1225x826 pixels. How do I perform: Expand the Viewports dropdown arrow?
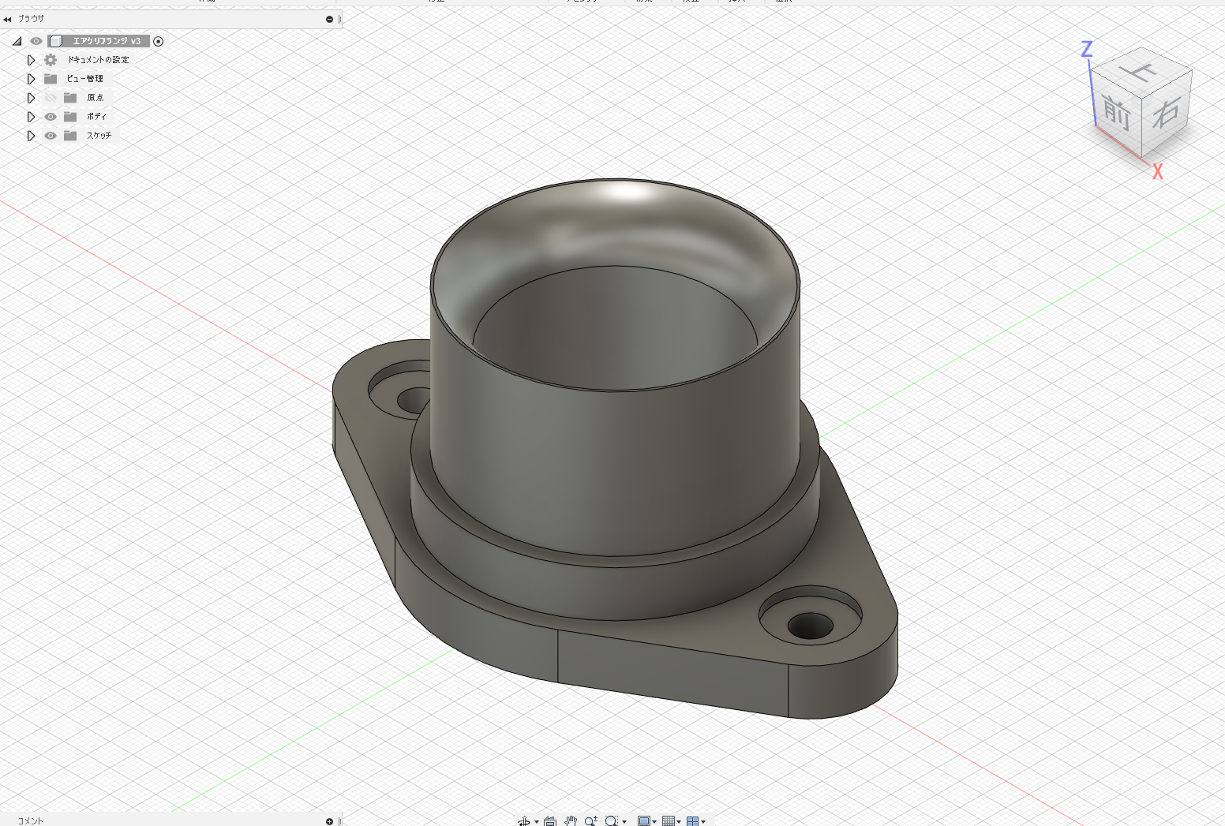703,822
